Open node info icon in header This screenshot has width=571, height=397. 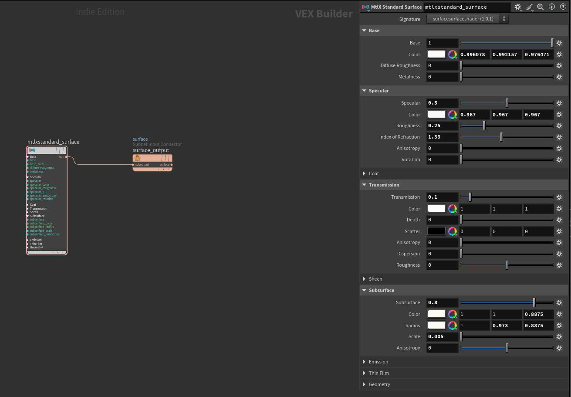pyautogui.click(x=552, y=7)
